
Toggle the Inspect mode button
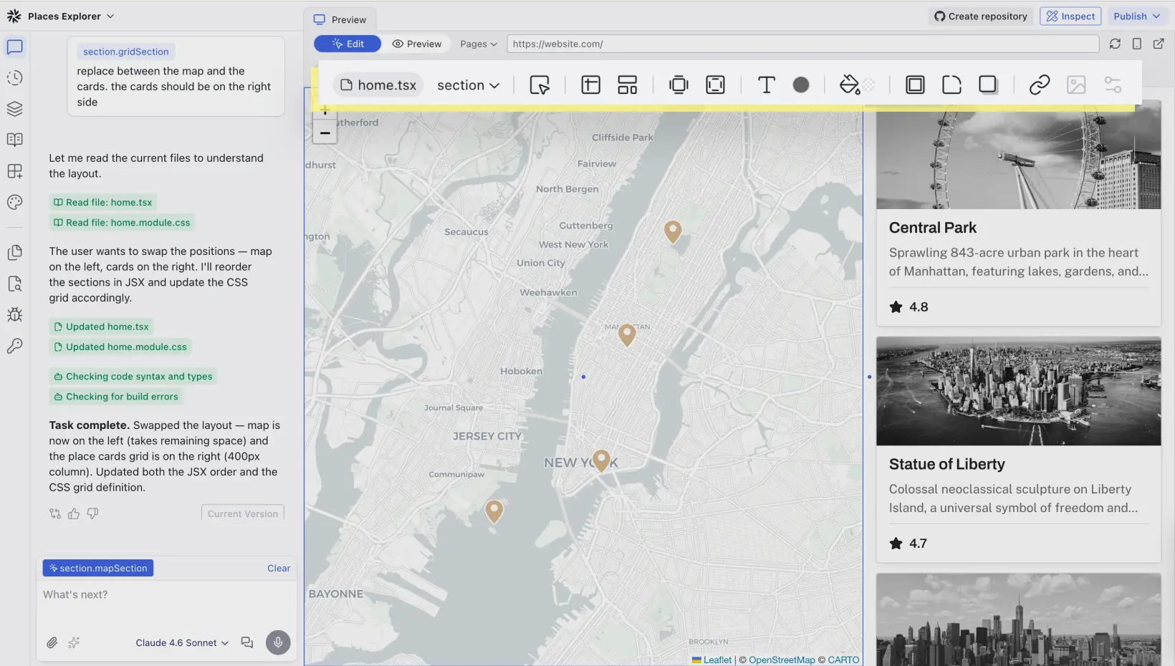(x=1070, y=16)
